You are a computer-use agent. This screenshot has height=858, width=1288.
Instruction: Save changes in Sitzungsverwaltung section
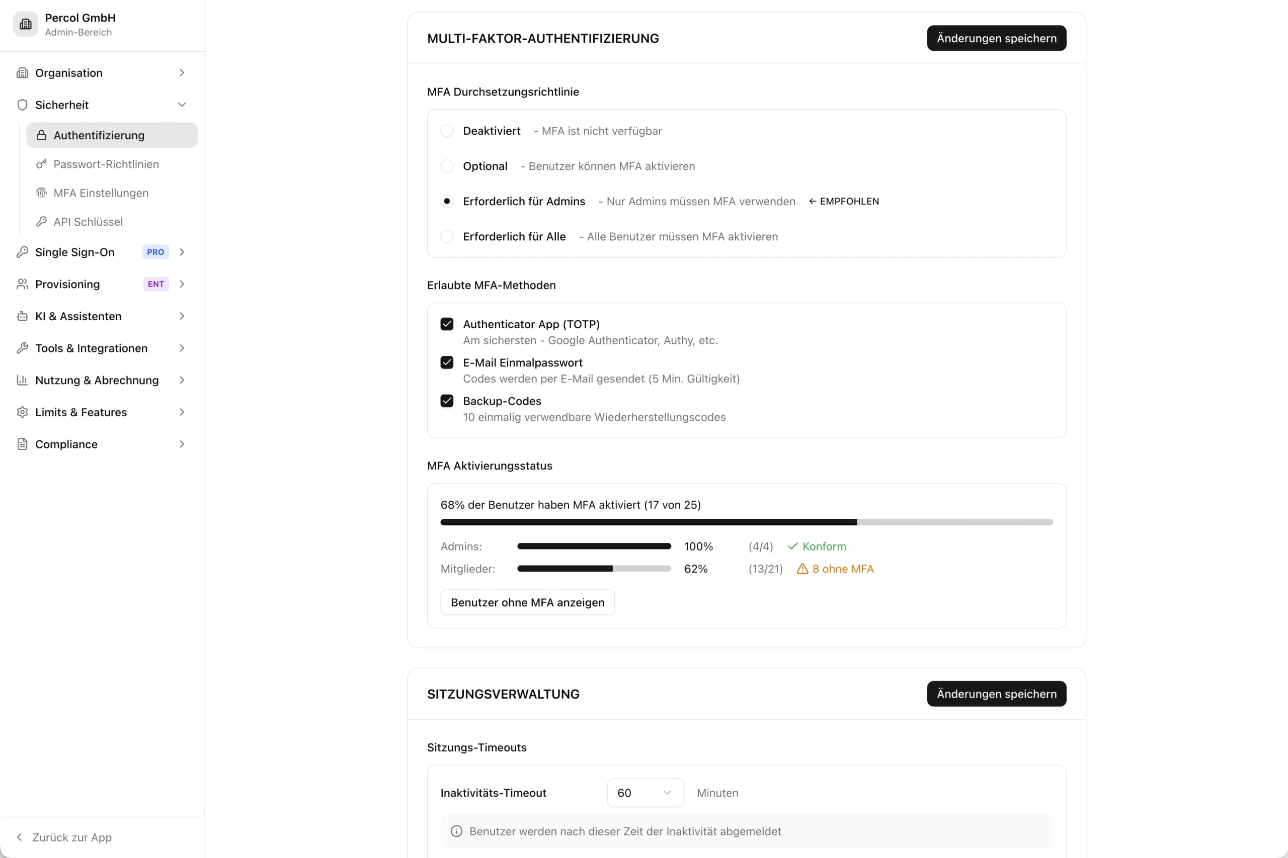click(996, 694)
